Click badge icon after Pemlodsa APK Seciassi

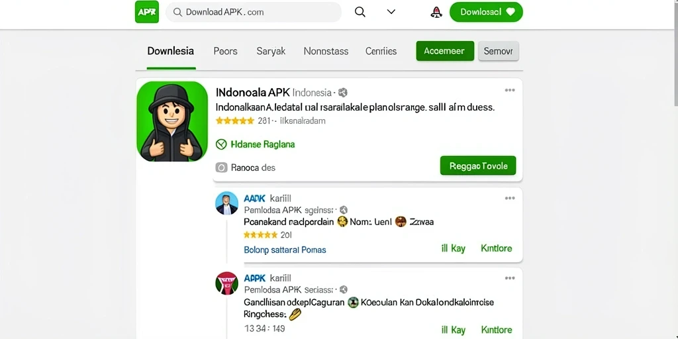[344, 290]
